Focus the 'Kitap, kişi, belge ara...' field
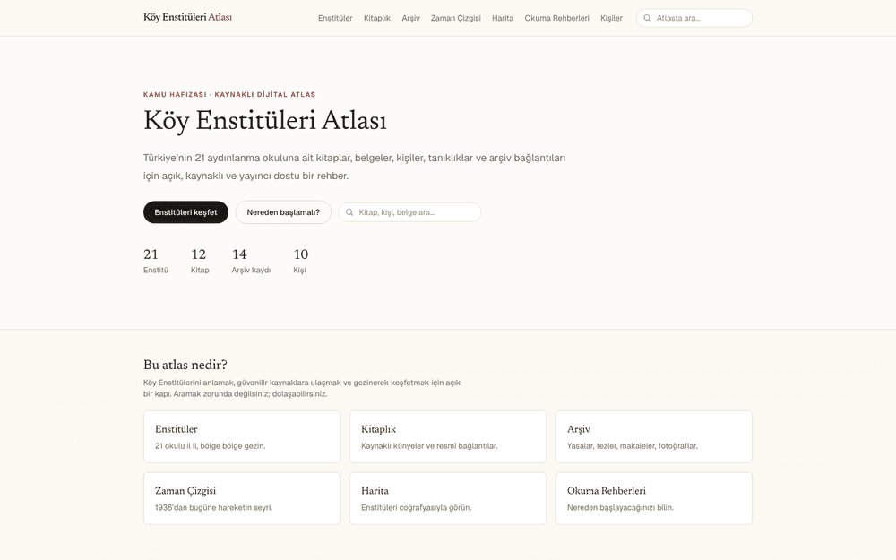 [409, 212]
